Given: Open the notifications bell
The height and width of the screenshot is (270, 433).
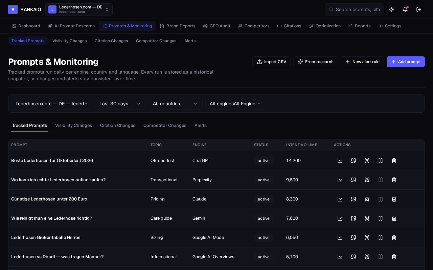Looking at the screenshot, I should [405, 9].
